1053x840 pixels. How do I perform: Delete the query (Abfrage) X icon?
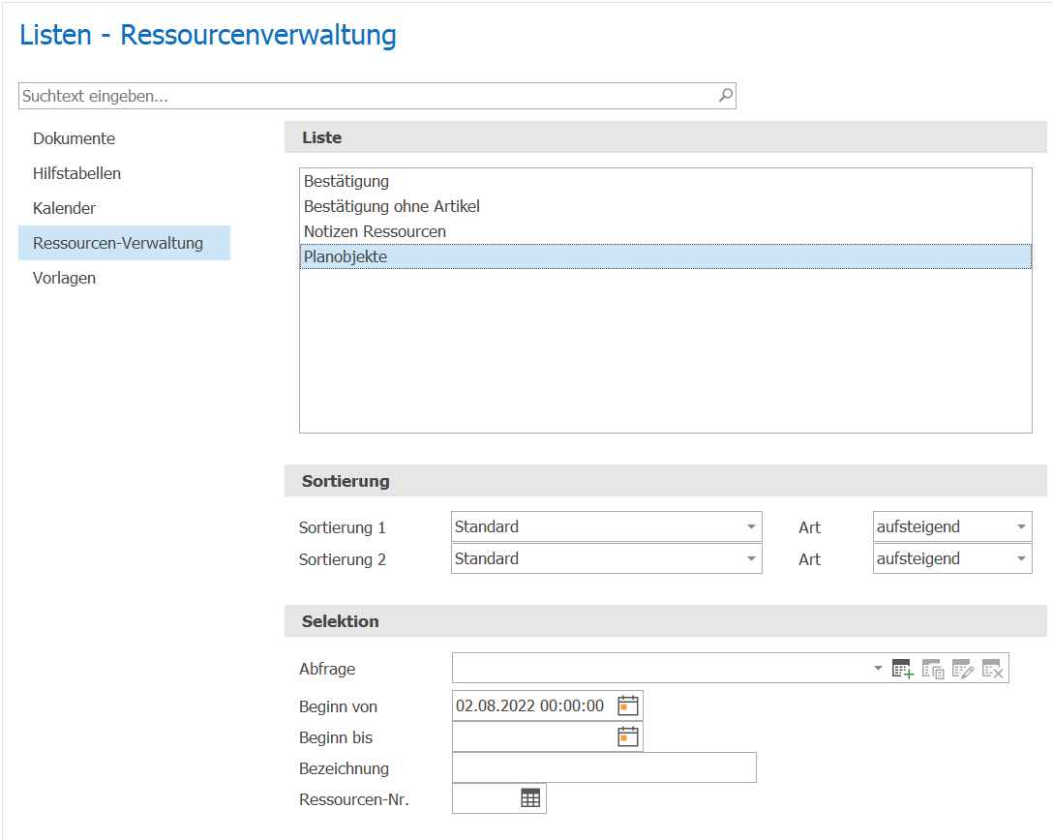tap(992, 669)
